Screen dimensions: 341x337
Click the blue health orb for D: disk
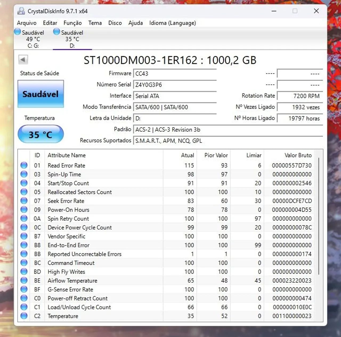click(x=56, y=32)
